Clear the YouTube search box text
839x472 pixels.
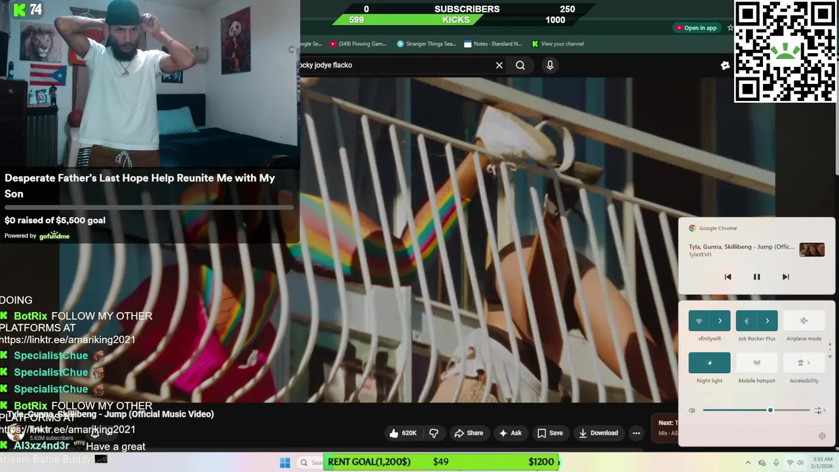tap(499, 65)
